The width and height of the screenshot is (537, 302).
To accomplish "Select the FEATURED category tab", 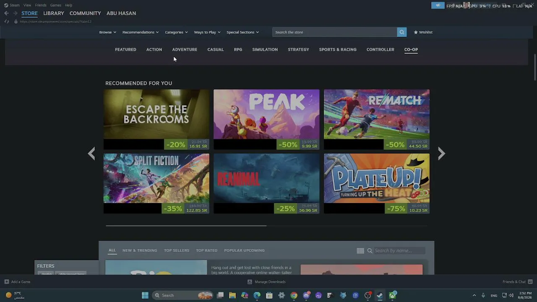I will (x=125, y=49).
